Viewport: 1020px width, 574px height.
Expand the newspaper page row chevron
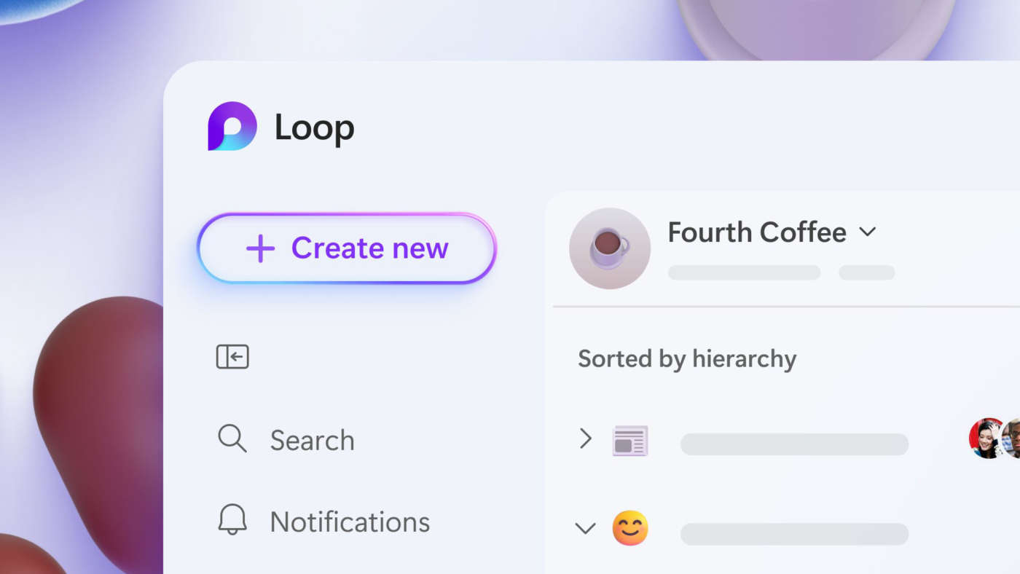pyautogui.click(x=585, y=439)
